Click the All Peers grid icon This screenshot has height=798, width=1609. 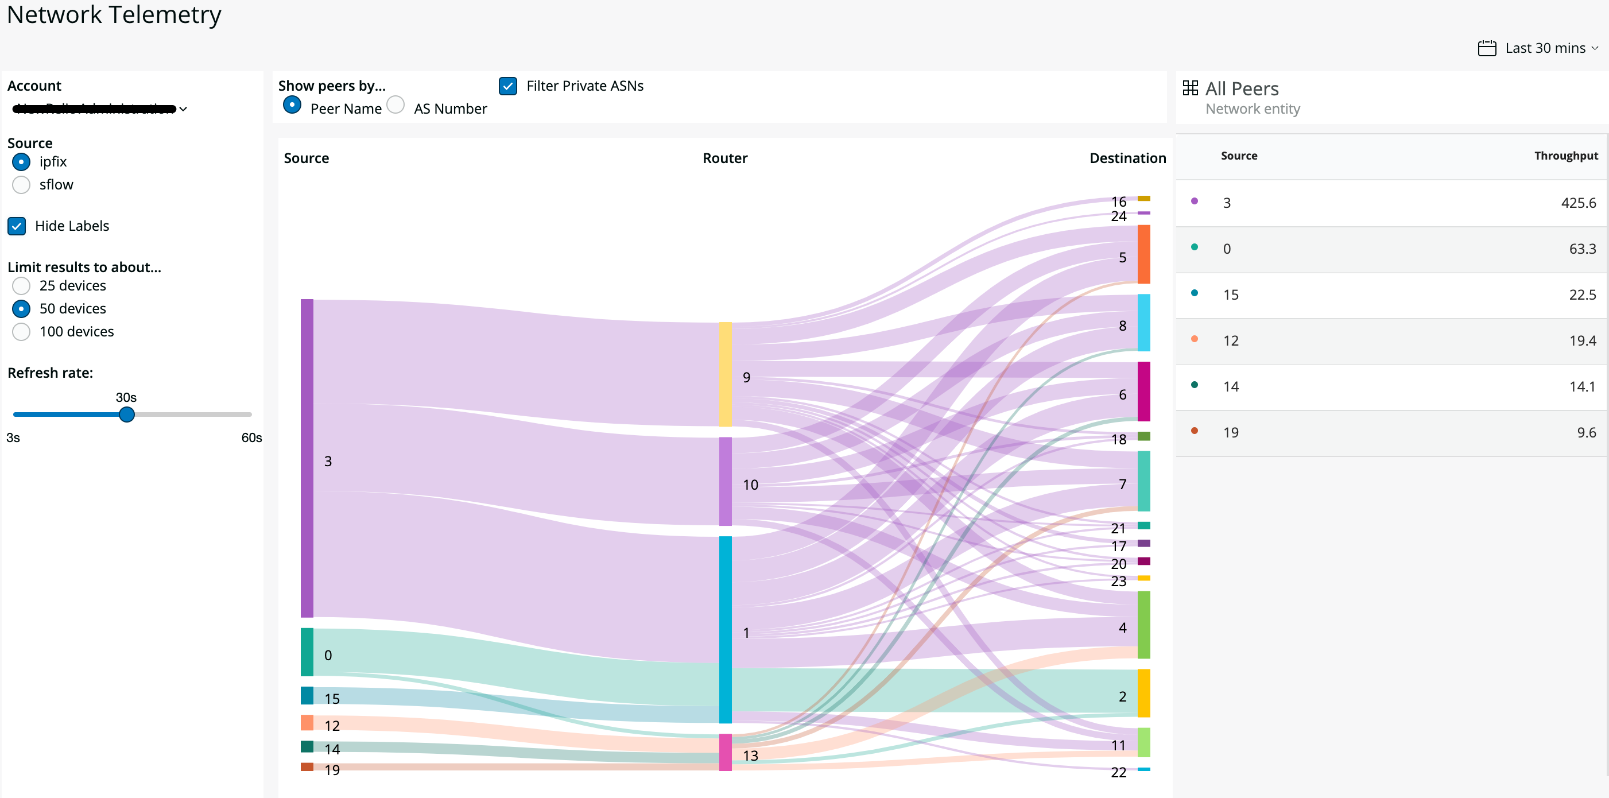(1191, 88)
